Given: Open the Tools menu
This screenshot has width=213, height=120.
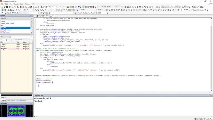Looking at the screenshot, I should [x=21, y=4].
